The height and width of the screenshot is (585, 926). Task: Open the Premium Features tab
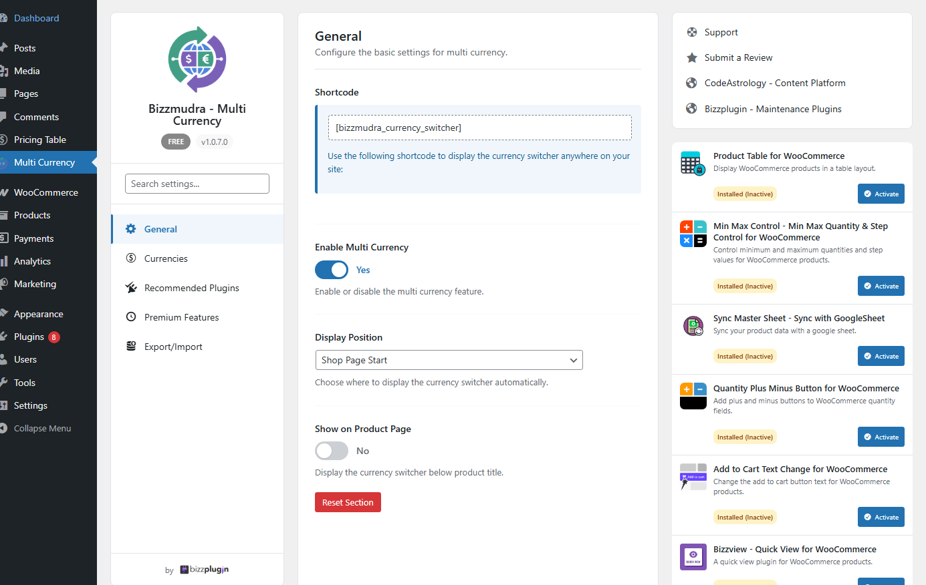tap(197, 317)
